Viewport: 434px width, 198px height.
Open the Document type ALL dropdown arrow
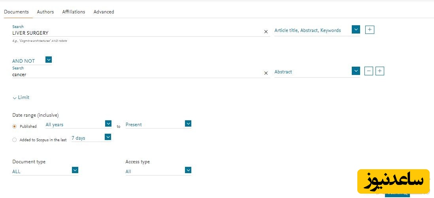(x=75, y=170)
